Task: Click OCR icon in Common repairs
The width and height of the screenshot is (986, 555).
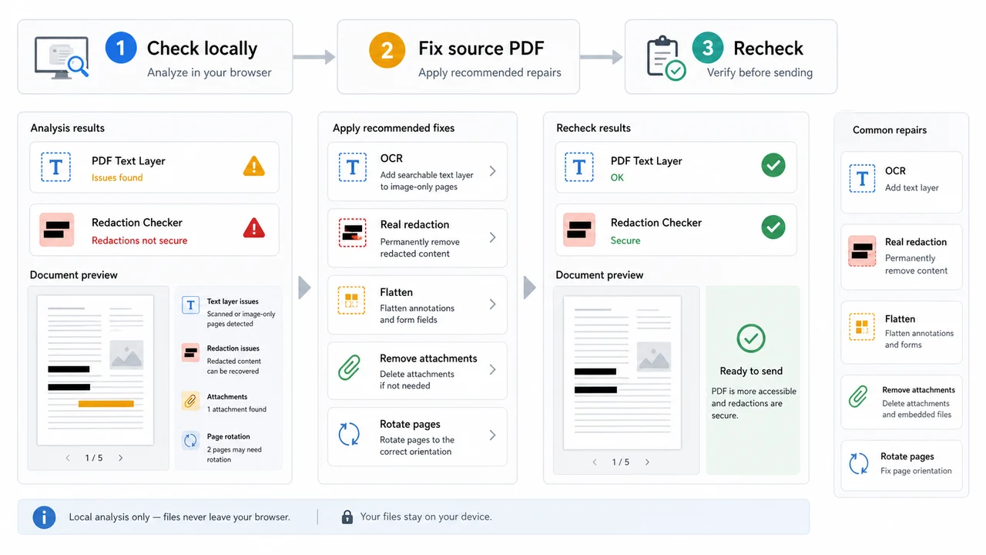Action: [863, 180]
